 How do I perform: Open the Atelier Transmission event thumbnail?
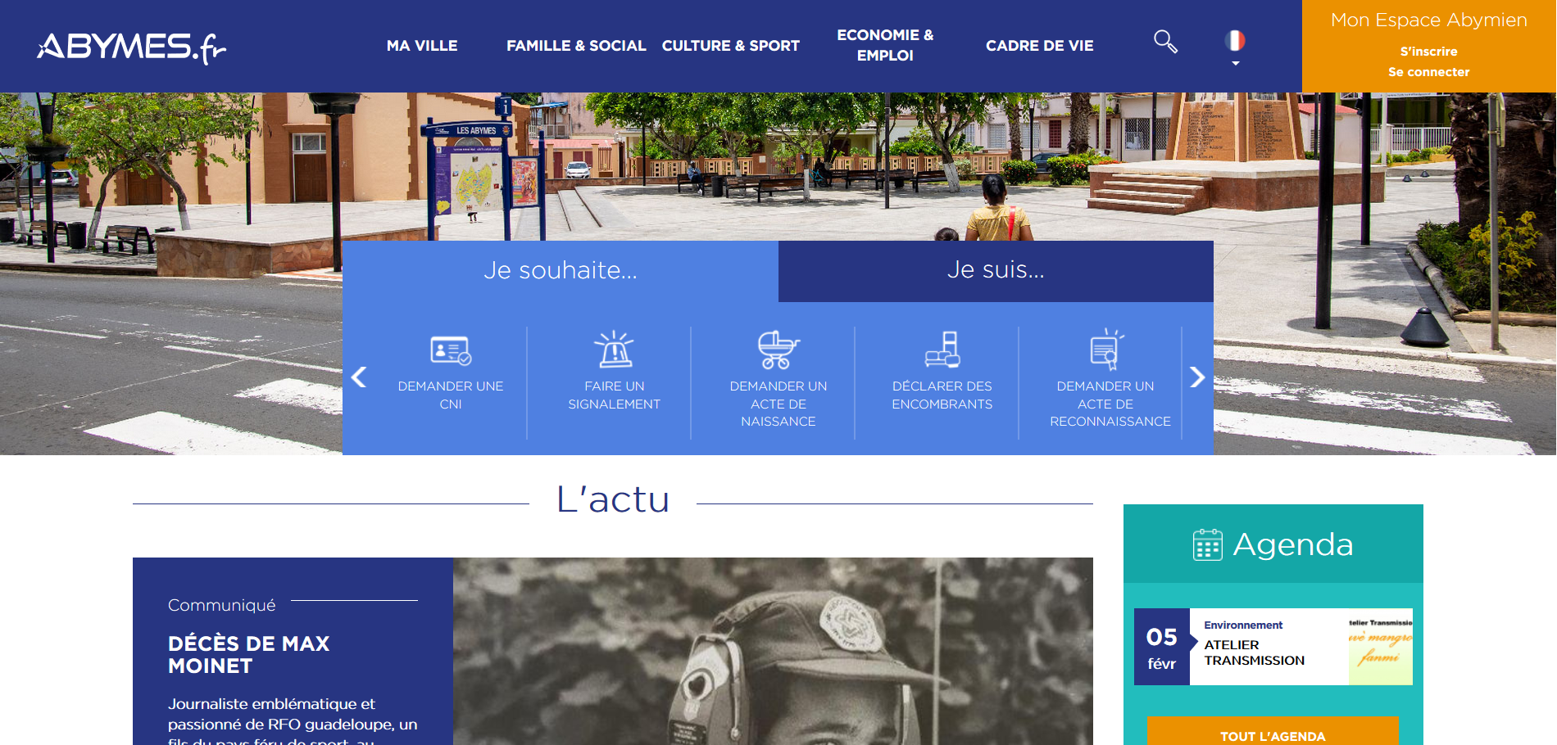(x=1380, y=647)
